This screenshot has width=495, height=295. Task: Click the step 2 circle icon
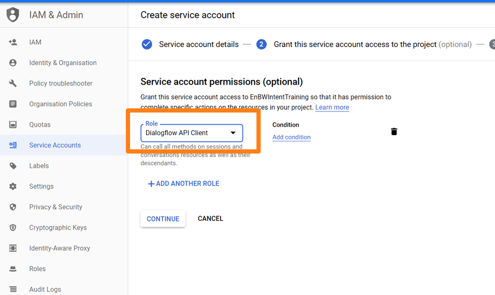(261, 45)
